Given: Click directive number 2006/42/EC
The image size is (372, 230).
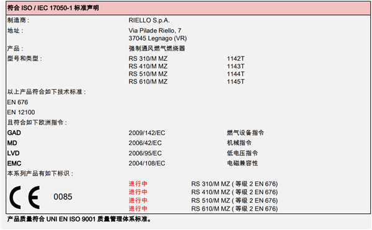Looking at the screenshot, I should (x=145, y=143).
